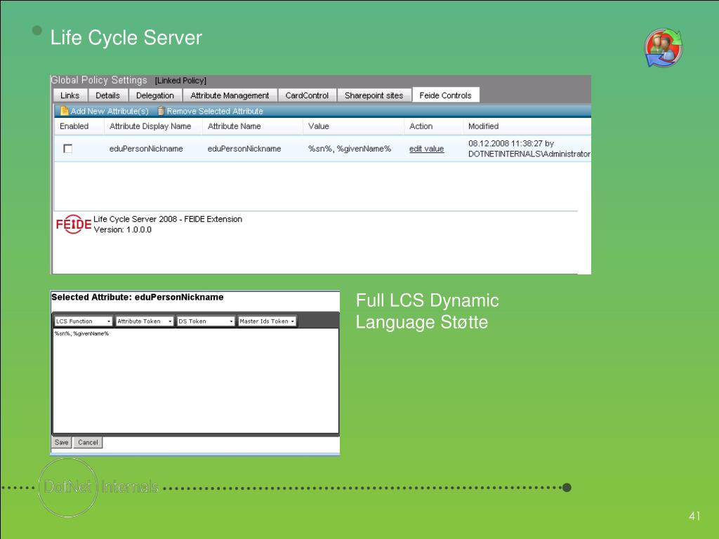Click the FEIDE logo
This screenshot has width=719, height=539.
(x=73, y=225)
